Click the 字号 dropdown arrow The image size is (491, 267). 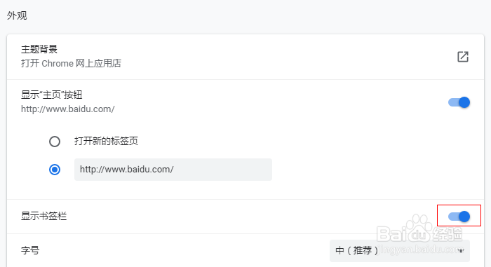click(x=461, y=251)
